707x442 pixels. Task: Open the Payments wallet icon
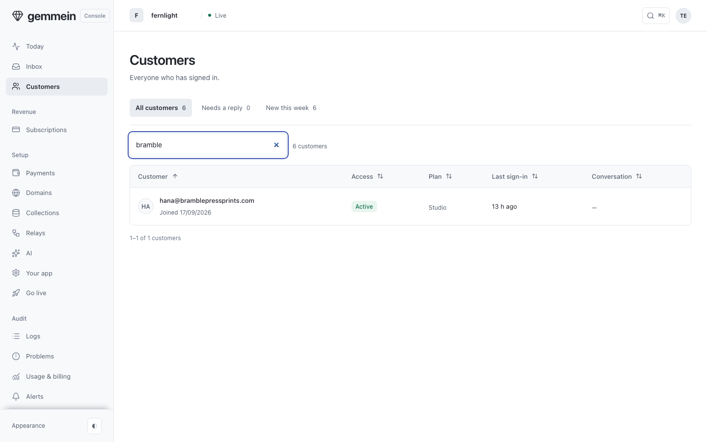[x=16, y=173]
